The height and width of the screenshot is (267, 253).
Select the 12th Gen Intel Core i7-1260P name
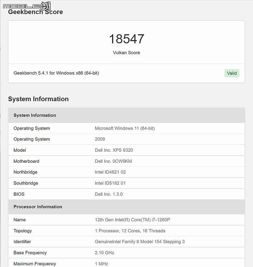[132, 220]
